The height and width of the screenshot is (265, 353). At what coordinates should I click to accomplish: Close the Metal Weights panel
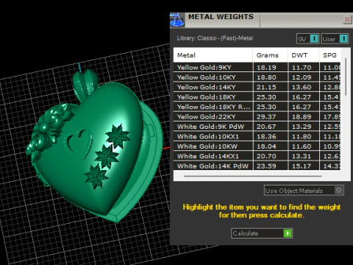click(347, 19)
